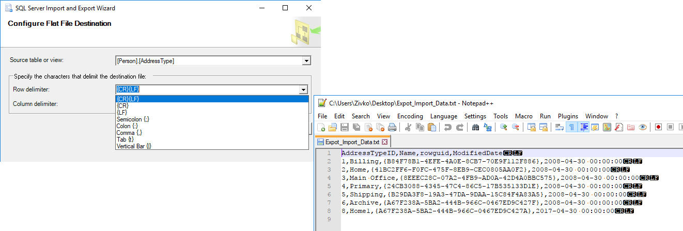Toggle synchronize vertical scrolling icon
Screen dimensions: 683x231
point(531,127)
